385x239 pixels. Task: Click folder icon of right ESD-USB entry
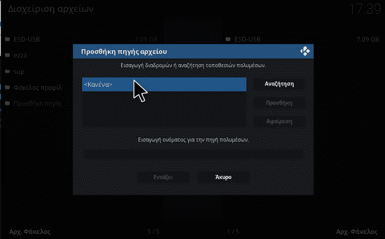point(228,39)
